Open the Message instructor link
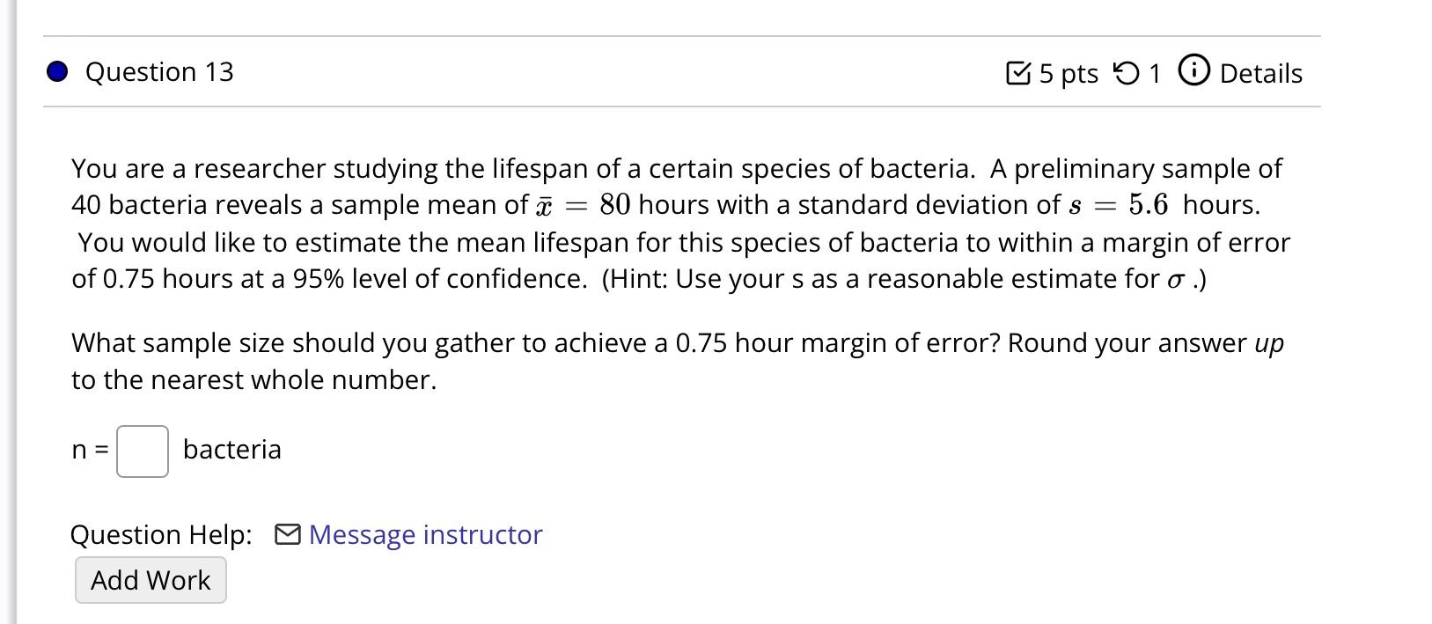The width and height of the screenshot is (1432, 624). point(425,534)
